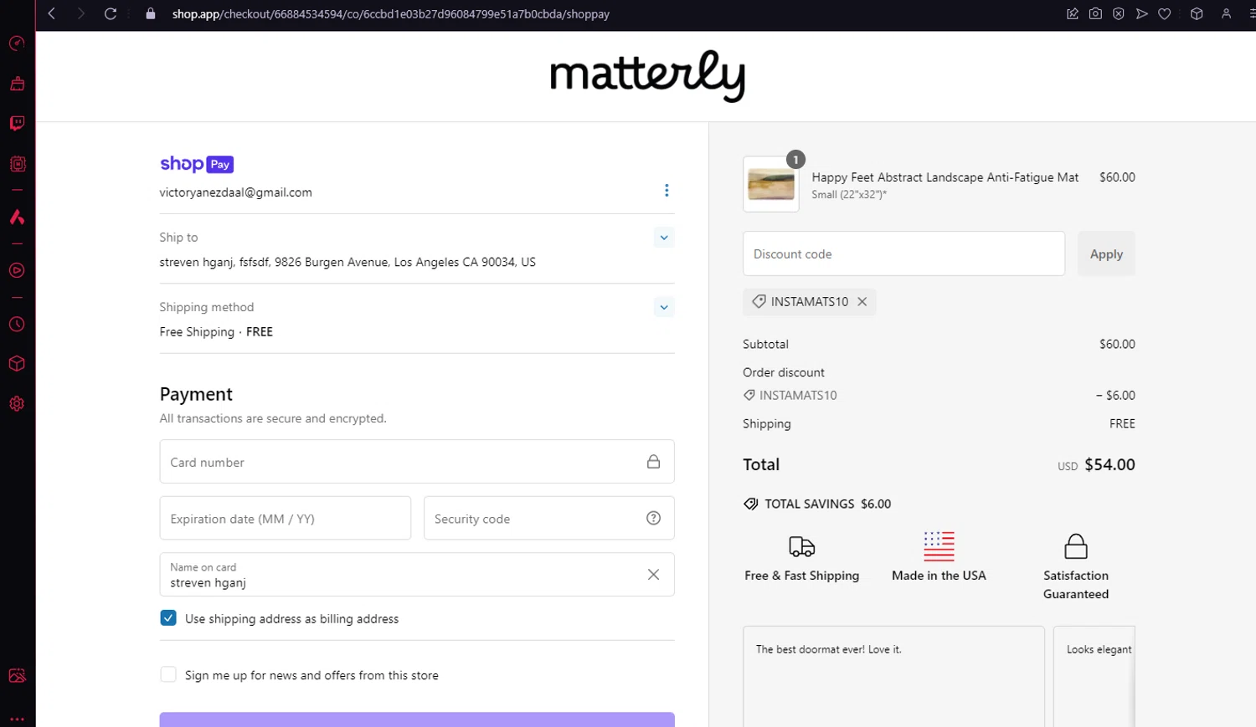
Task: Click the send arrow toolbar icon
Action: [x=1141, y=13]
